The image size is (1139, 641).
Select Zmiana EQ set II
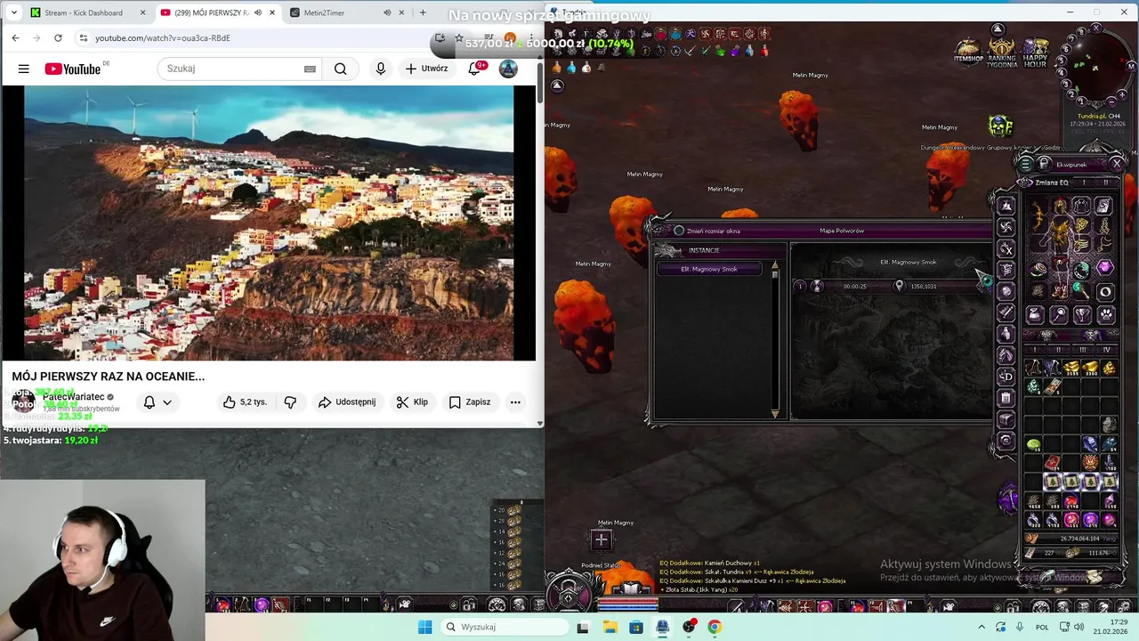(1106, 183)
